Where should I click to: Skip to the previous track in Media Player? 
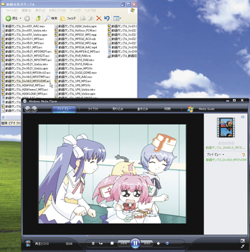[124, 244]
